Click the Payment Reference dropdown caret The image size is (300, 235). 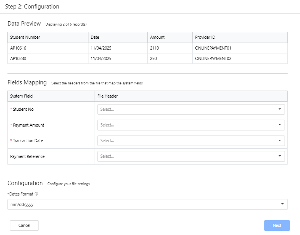tap(279, 156)
